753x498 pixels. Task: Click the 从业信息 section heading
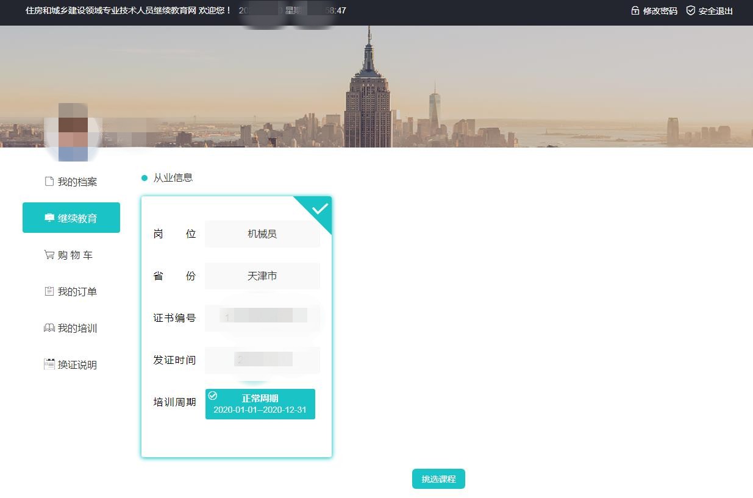(x=173, y=178)
